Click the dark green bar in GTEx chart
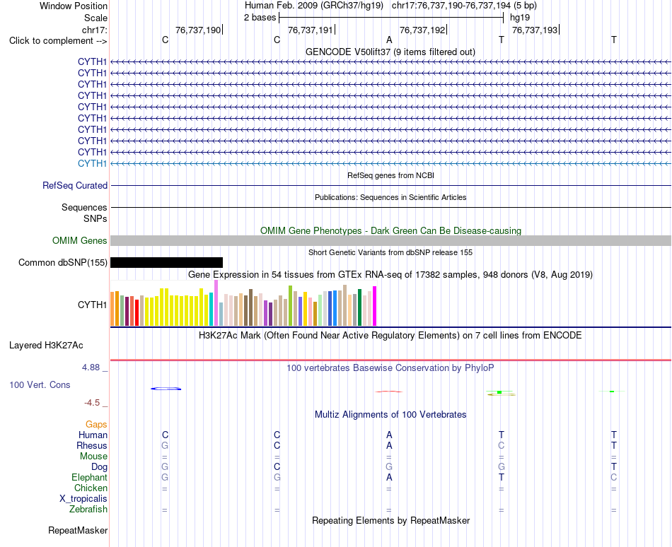This screenshot has width=672, height=547. [x=359, y=307]
